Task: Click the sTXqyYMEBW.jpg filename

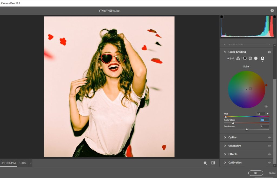Action: click(x=109, y=11)
